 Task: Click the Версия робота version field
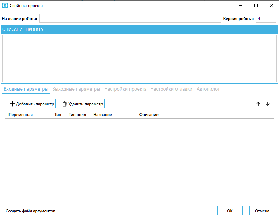[x=266, y=18]
